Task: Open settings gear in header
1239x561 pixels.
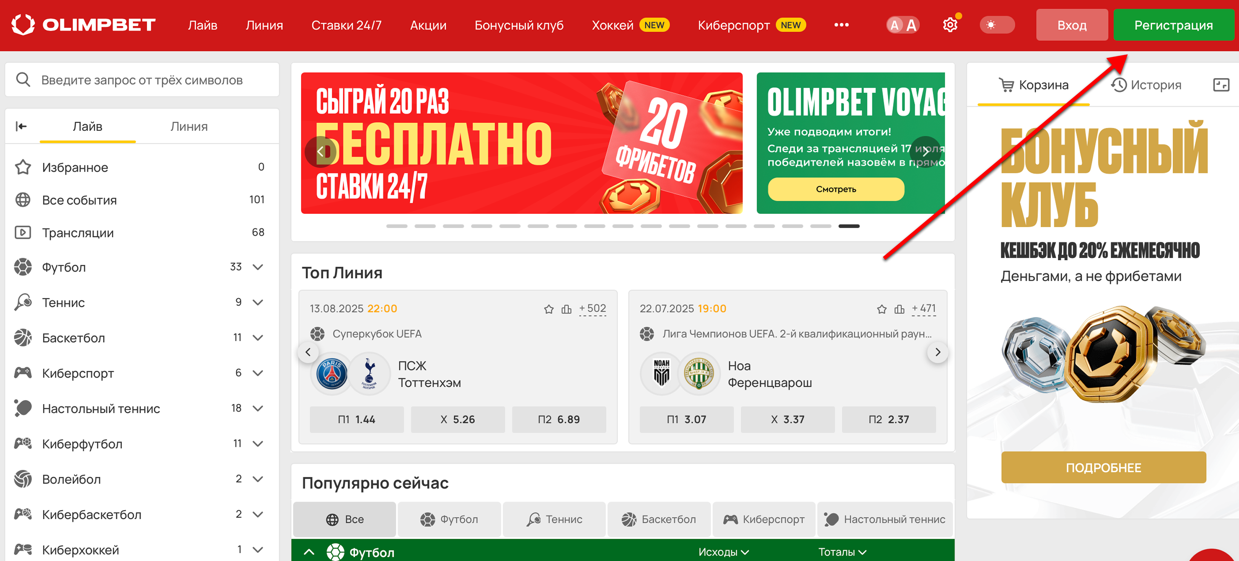Action: (x=950, y=25)
